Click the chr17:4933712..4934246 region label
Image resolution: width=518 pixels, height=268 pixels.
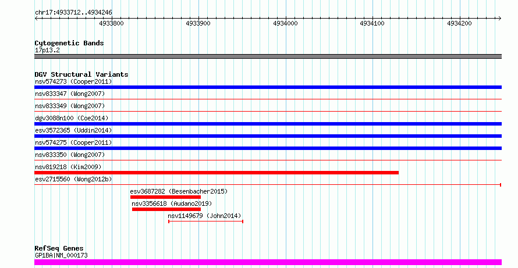click(x=73, y=13)
